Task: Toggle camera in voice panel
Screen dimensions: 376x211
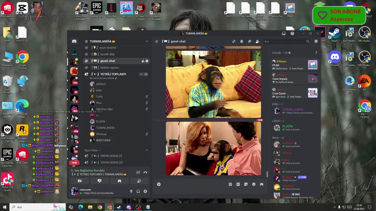Action: pos(80,181)
